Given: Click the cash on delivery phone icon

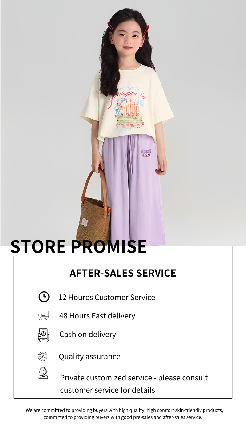Looking at the screenshot, I should (x=43, y=335).
